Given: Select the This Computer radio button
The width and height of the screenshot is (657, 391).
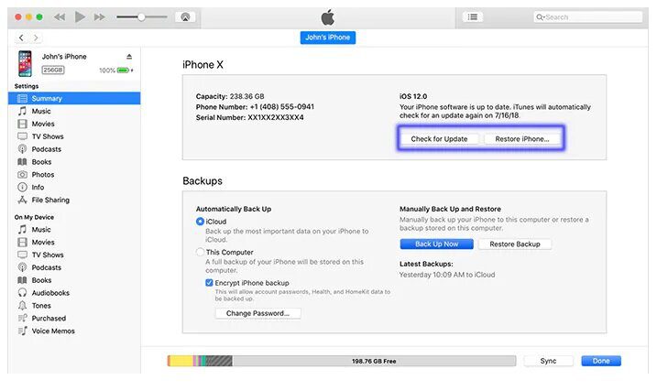Looking at the screenshot, I should (201, 252).
